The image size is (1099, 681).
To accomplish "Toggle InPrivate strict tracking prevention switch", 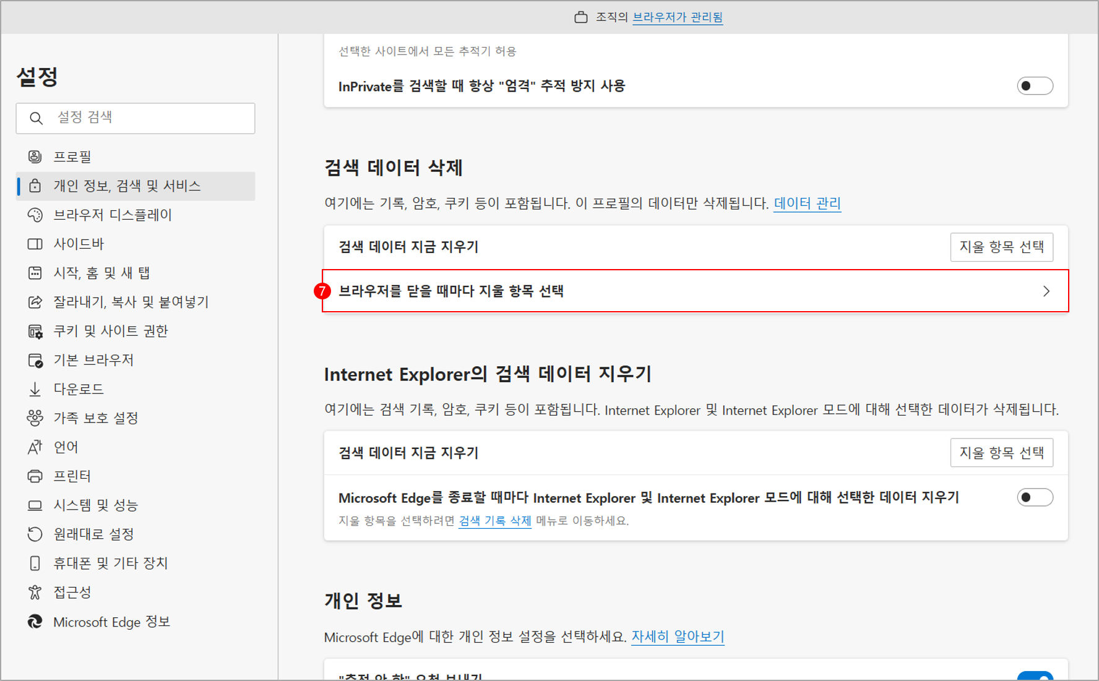I will [1034, 86].
